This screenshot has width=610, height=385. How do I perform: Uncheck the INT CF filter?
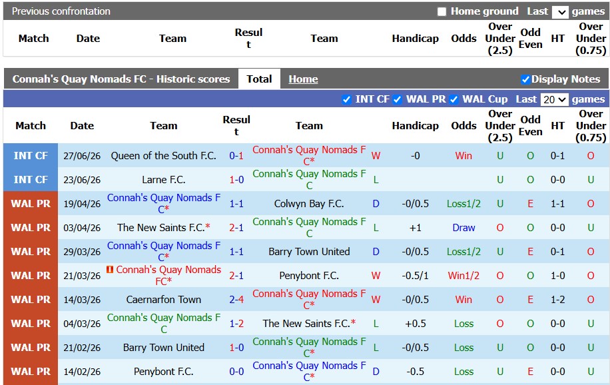(346, 100)
